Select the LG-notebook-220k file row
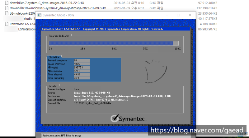This screenshot has width=249, height=138. pos(22,13)
